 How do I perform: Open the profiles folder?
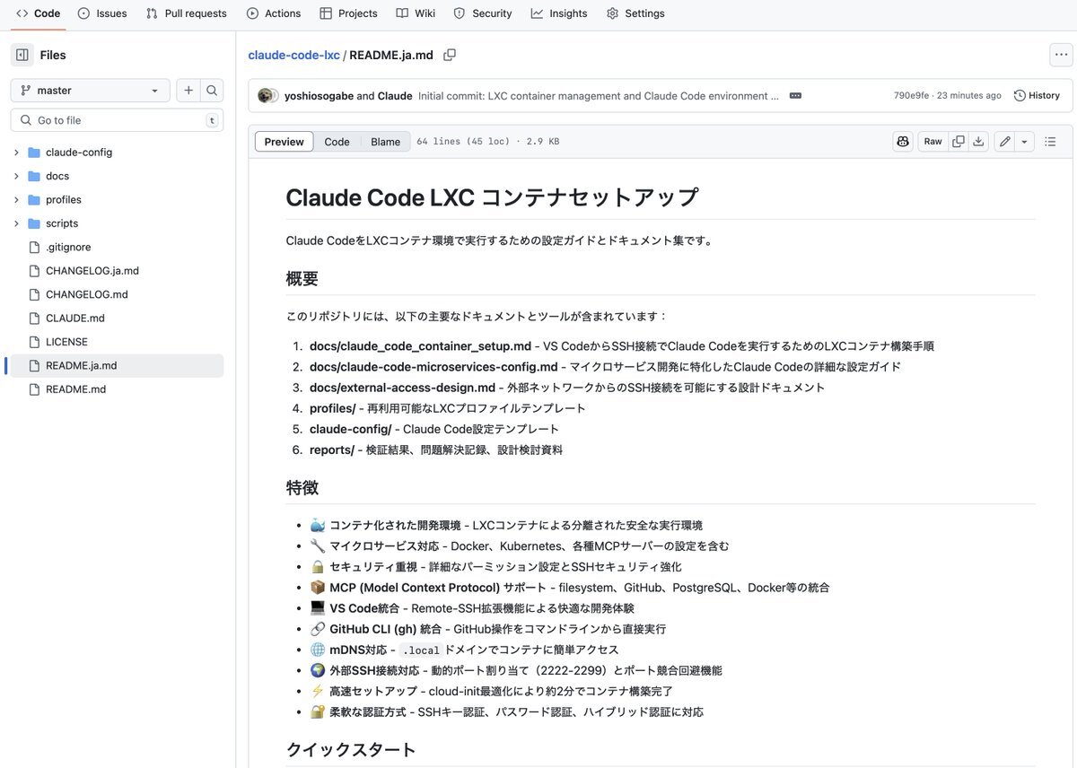coord(64,200)
